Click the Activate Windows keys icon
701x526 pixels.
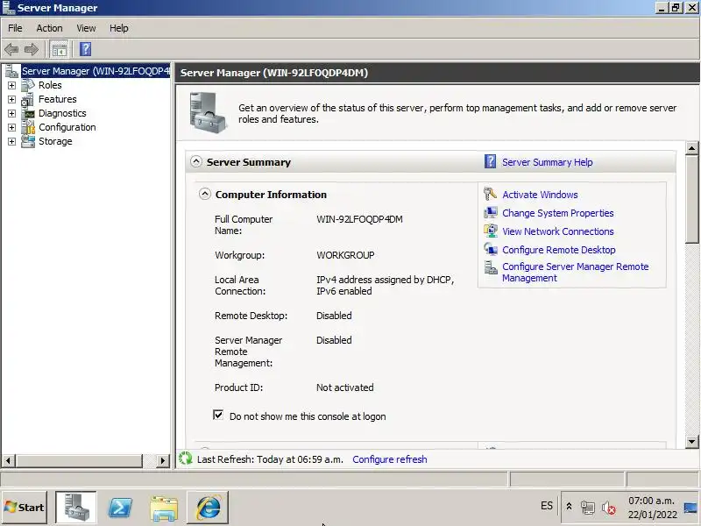coord(491,194)
